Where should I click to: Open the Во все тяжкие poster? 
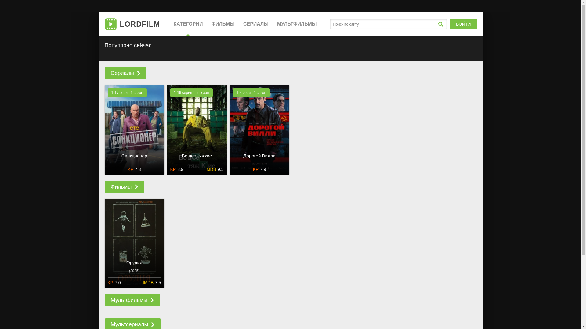click(x=197, y=130)
